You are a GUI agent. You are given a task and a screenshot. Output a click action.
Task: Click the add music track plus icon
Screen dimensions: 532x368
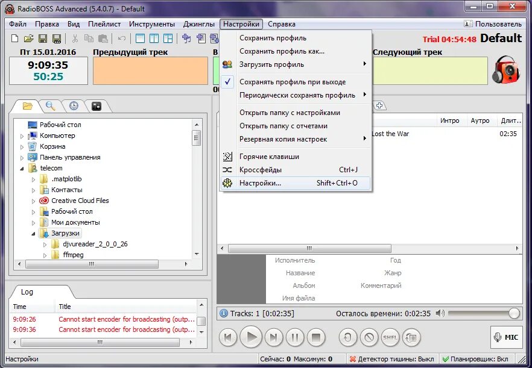(186, 39)
